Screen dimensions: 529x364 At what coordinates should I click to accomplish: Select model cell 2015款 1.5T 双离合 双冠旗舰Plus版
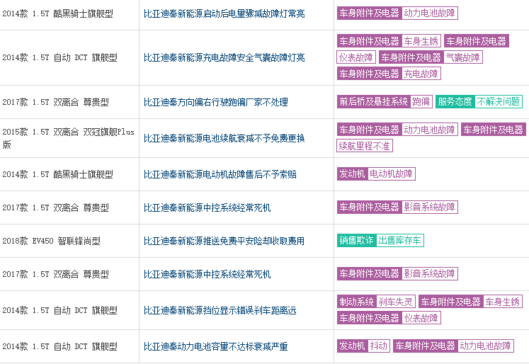pyautogui.click(x=69, y=138)
